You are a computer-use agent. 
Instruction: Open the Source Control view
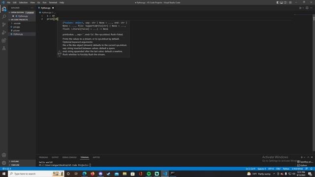point(4,25)
